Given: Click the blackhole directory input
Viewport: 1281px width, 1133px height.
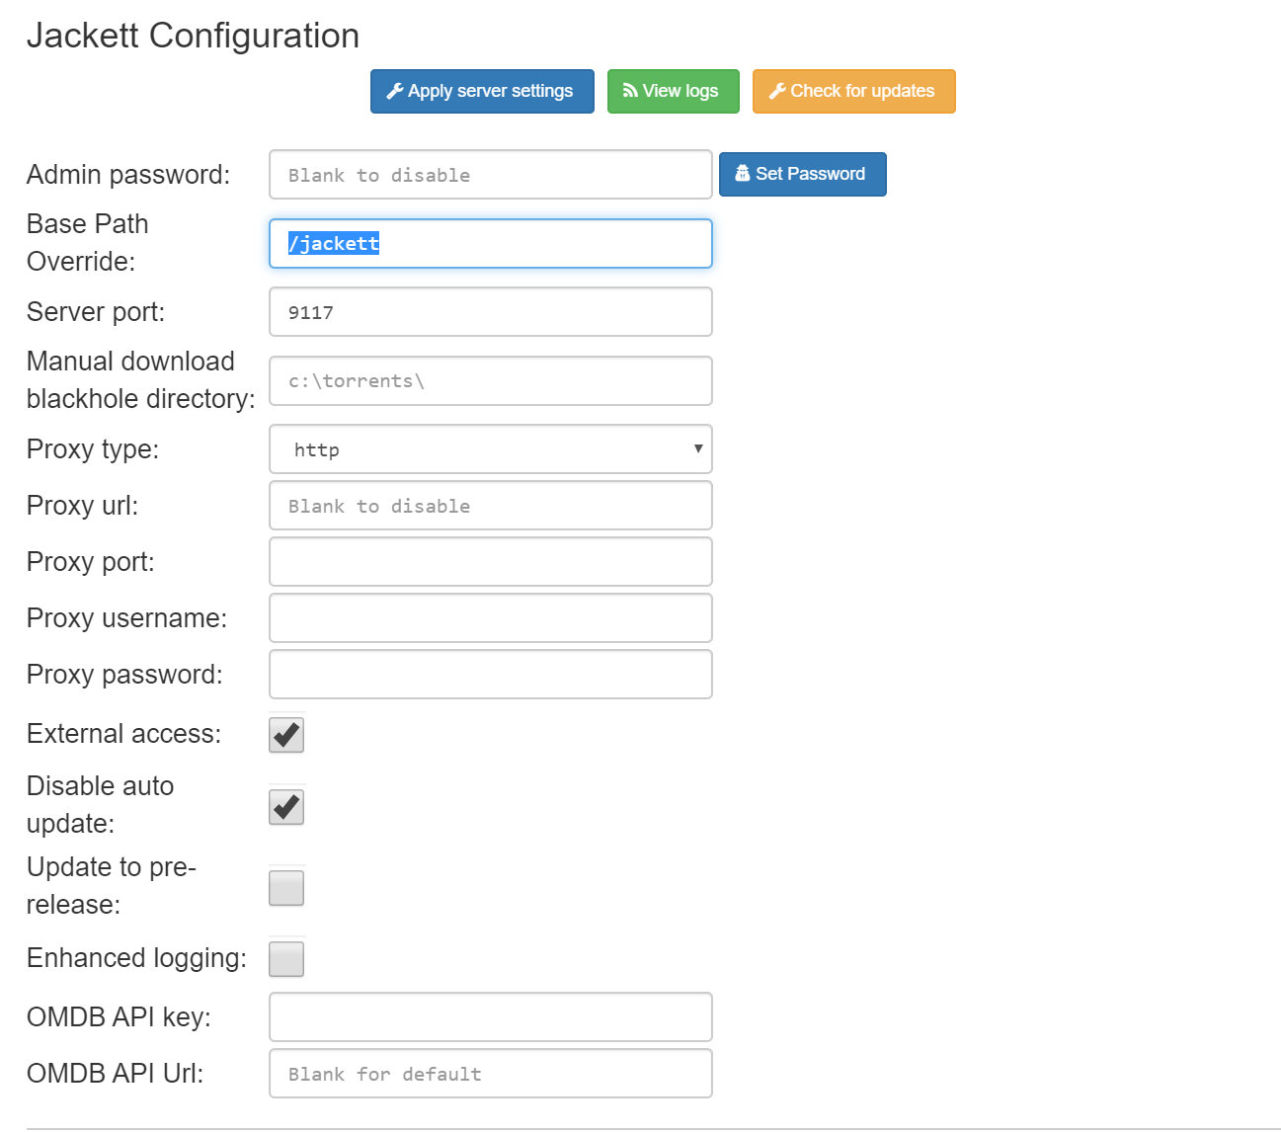Looking at the screenshot, I should pos(490,381).
